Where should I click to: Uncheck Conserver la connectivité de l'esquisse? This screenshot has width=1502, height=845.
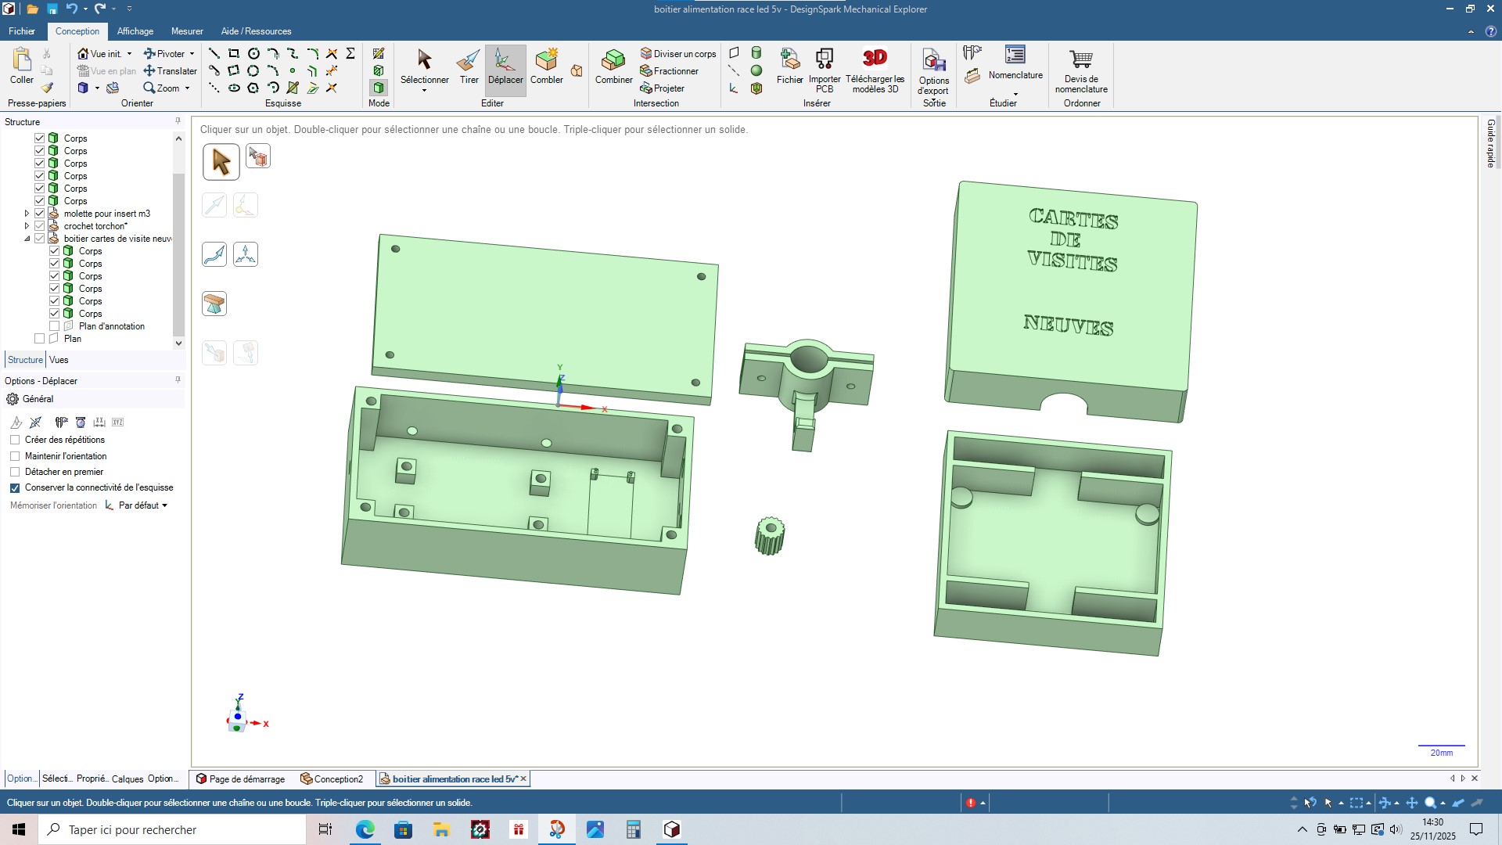click(15, 487)
